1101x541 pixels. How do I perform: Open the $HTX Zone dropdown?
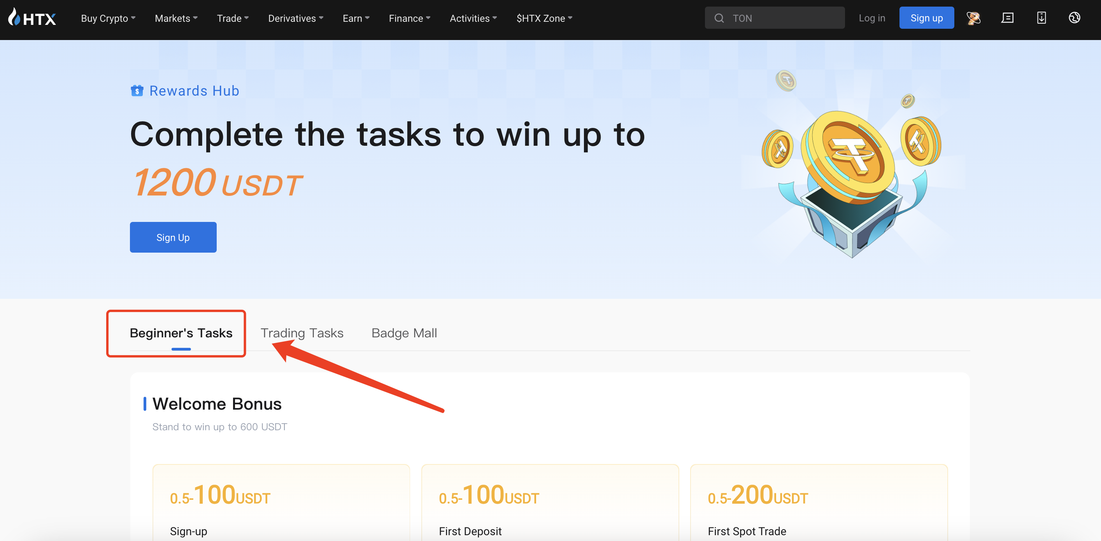(x=544, y=18)
